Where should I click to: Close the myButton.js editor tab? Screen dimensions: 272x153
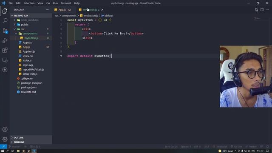point(102,10)
